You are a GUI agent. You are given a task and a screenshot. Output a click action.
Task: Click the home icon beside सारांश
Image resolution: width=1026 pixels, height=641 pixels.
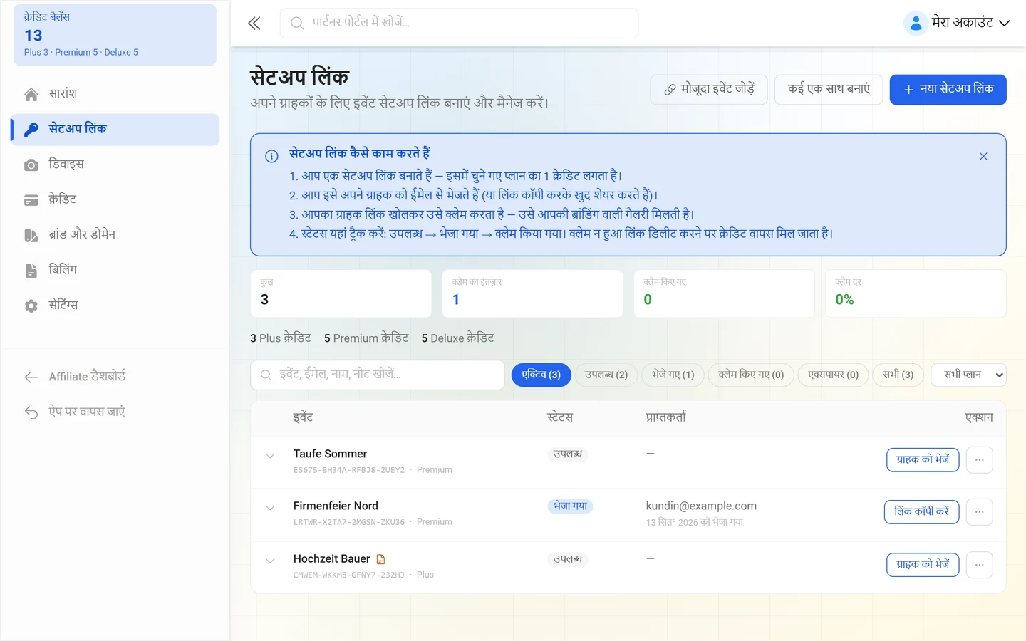(x=31, y=94)
